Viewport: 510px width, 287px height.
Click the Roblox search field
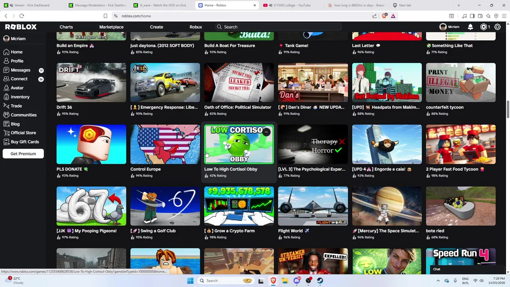click(x=278, y=27)
